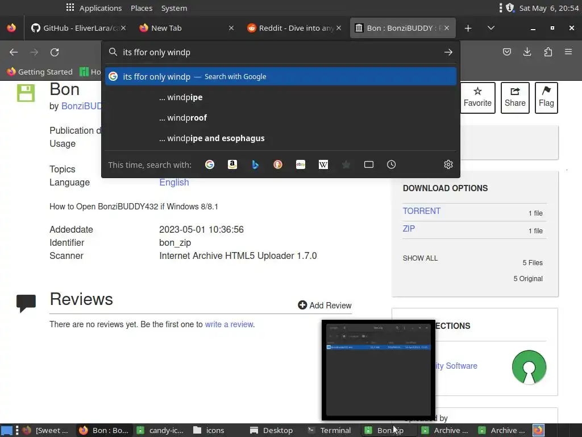Open the Getting Started bookmark

tap(40, 72)
